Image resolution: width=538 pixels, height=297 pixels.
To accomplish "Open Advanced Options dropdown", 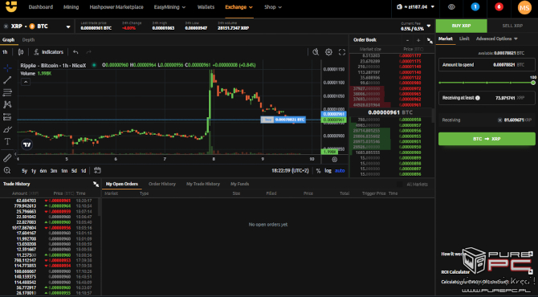I will click(x=496, y=39).
